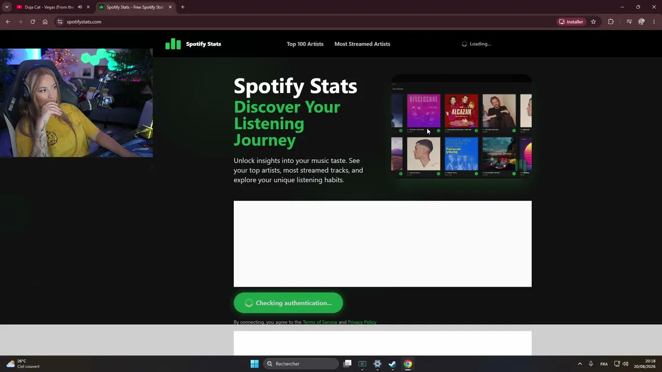Viewport: 662px width, 372px height.
Task: Click the Disclosure album cover thumbnail
Action: (424, 111)
